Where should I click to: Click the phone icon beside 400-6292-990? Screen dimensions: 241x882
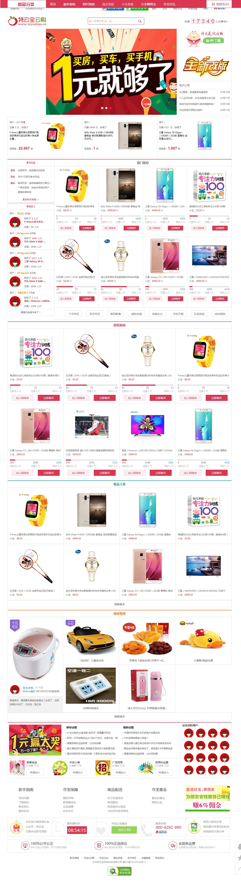(x=147, y=829)
